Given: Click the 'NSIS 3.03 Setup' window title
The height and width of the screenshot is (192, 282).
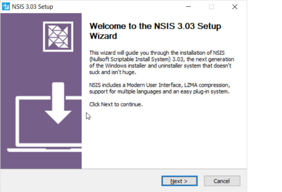Looking at the screenshot, I should click(x=32, y=7).
